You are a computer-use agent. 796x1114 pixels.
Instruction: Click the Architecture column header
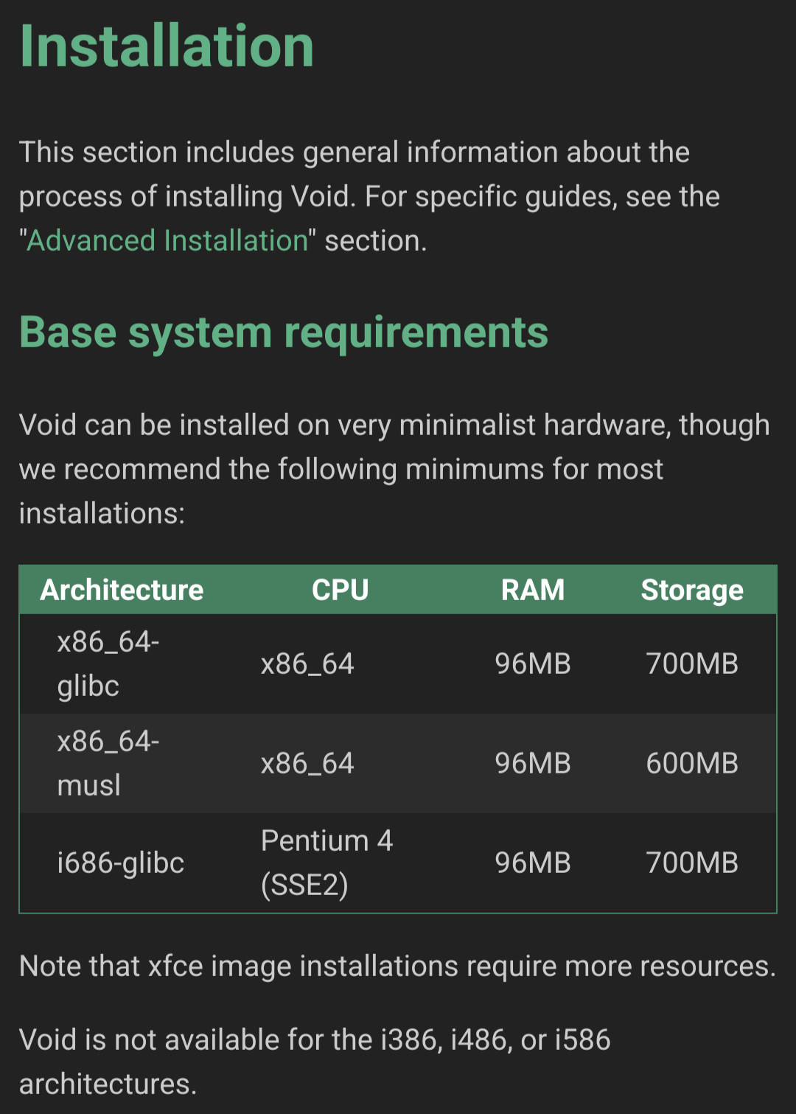tap(122, 590)
